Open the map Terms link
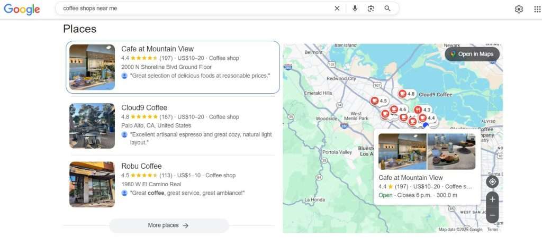Viewport: 542px width, 246px height. click(493, 230)
